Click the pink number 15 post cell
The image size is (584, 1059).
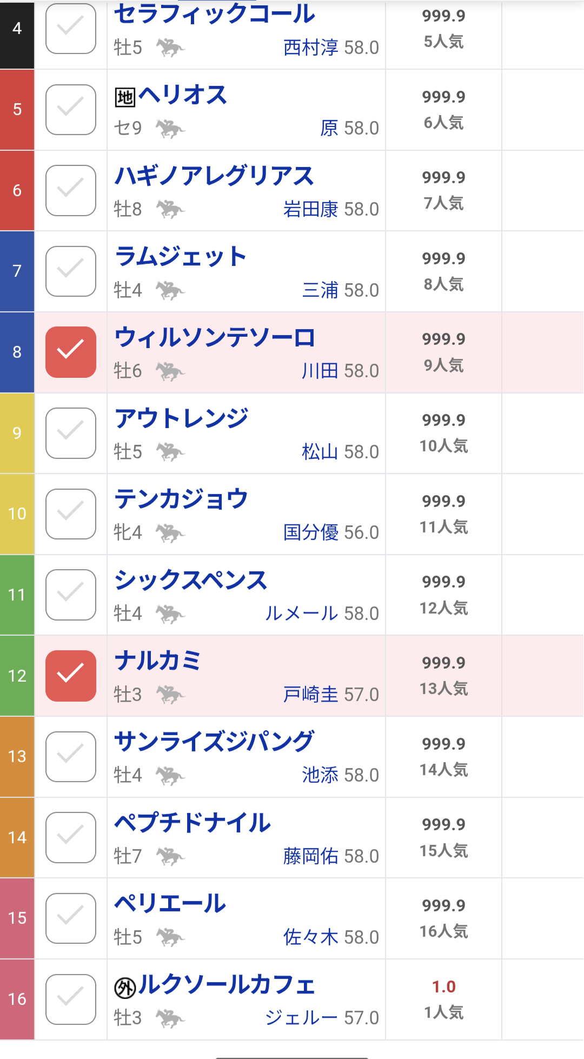click(17, 918)
